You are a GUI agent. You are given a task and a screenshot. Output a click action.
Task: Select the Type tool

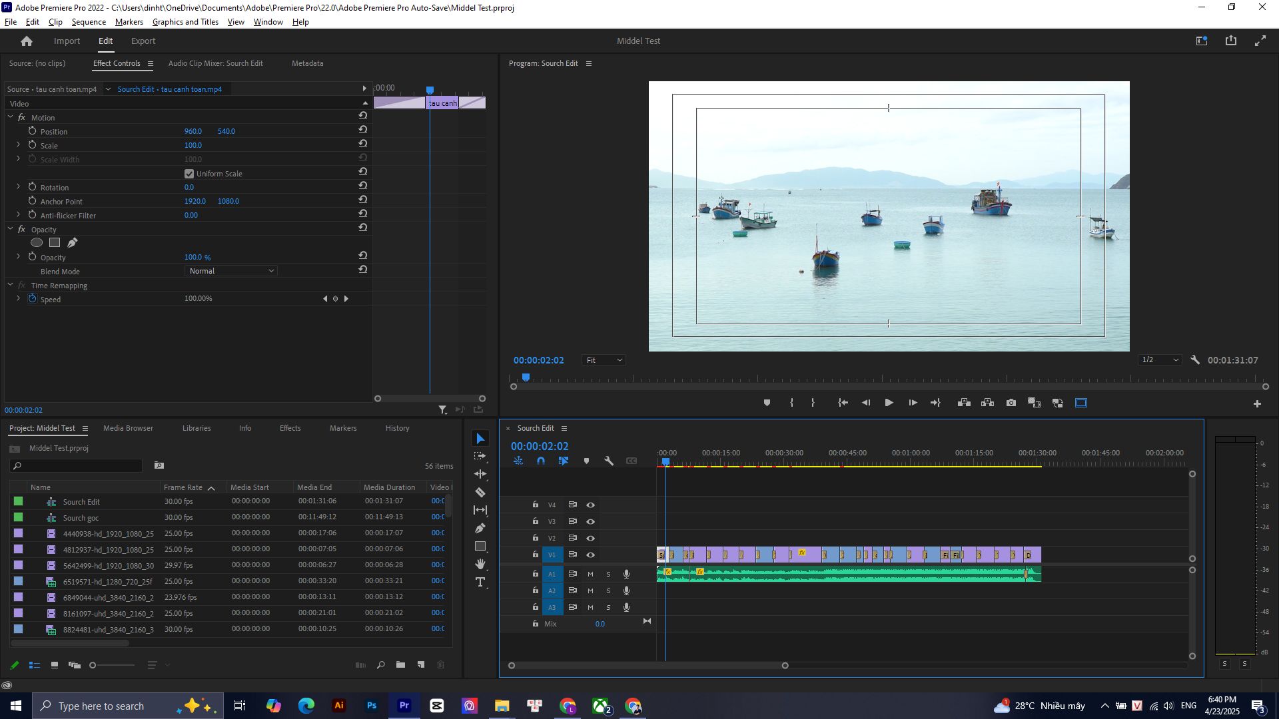pos(480,583)
